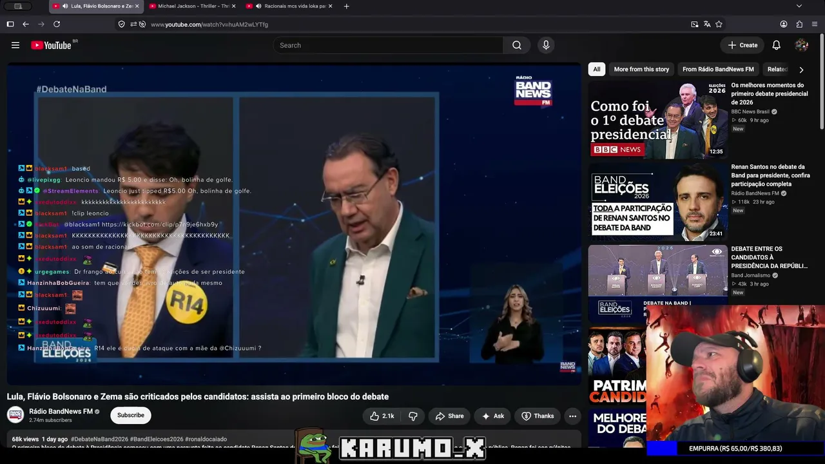Click the #ronaldocaiado hashtag
The width and height of the screenshot is (825, 464).
(x=207, y=439)
